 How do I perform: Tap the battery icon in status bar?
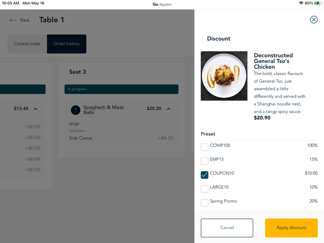coord(318,3)
